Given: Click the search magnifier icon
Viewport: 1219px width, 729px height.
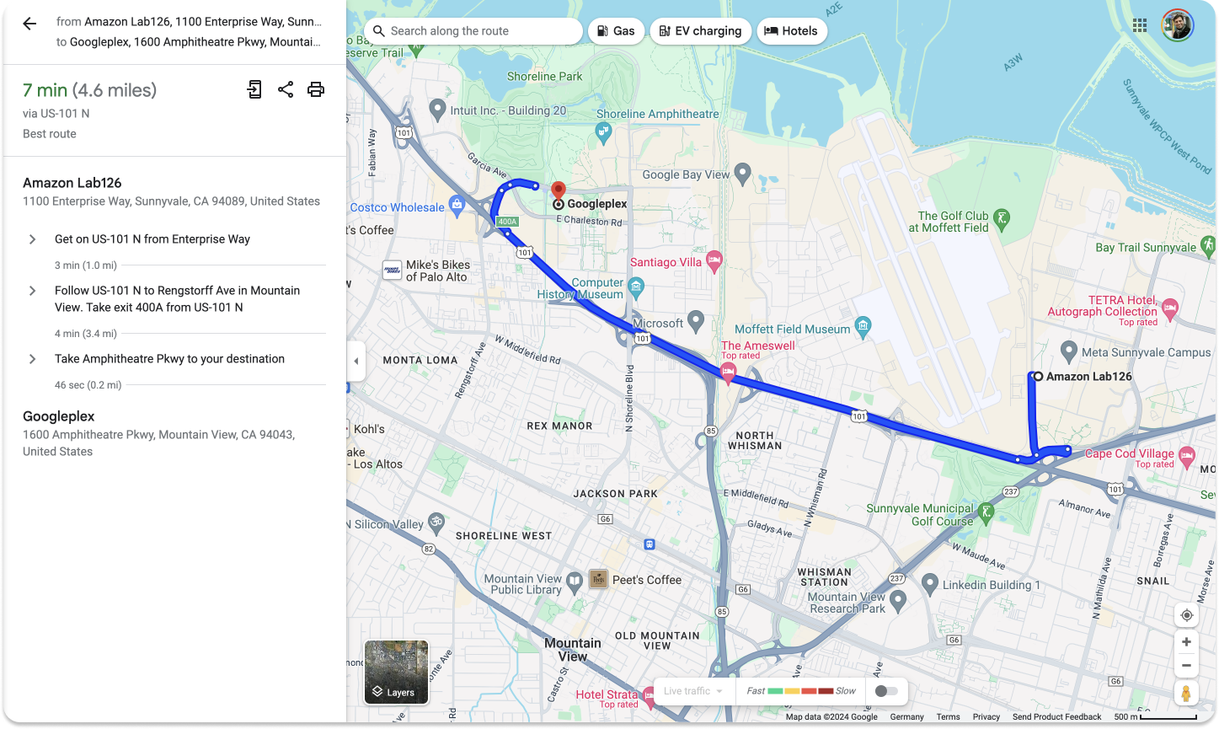Looking at the screenshot, I should click(379, 31).
